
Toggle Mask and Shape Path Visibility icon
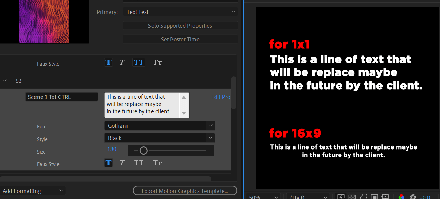pos(363,197)
